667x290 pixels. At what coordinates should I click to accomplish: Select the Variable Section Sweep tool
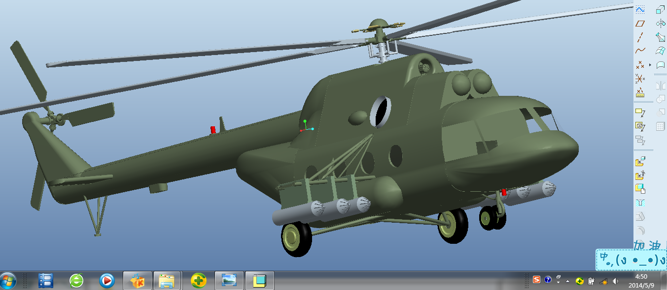pyautogui.click(x=661, y=37)
